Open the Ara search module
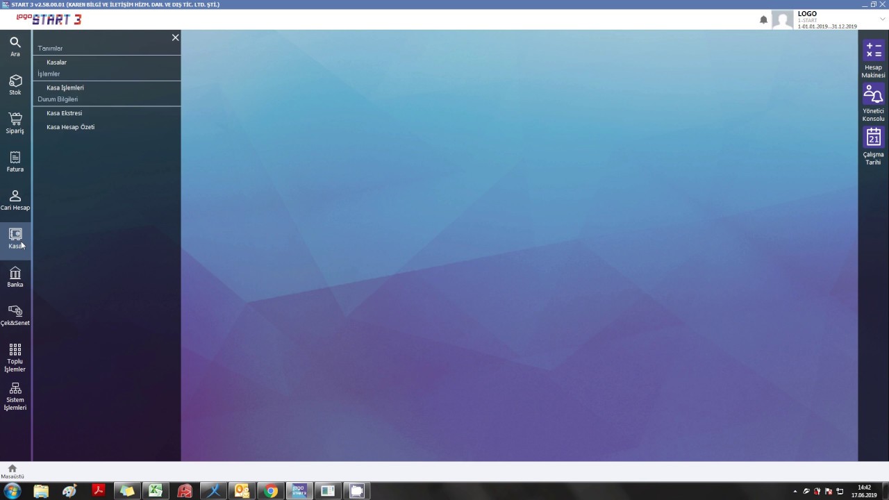The width and height of the screenshot is (889, 500). [15, 47]
